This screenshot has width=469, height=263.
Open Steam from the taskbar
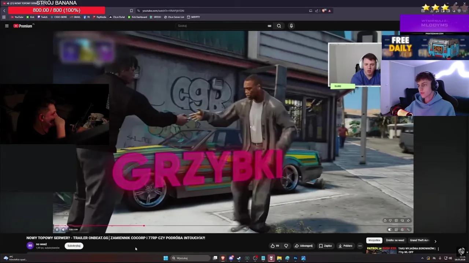[x=239, y=258]
